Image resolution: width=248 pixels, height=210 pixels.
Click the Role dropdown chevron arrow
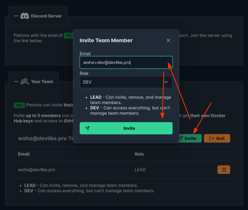[166, 82]
